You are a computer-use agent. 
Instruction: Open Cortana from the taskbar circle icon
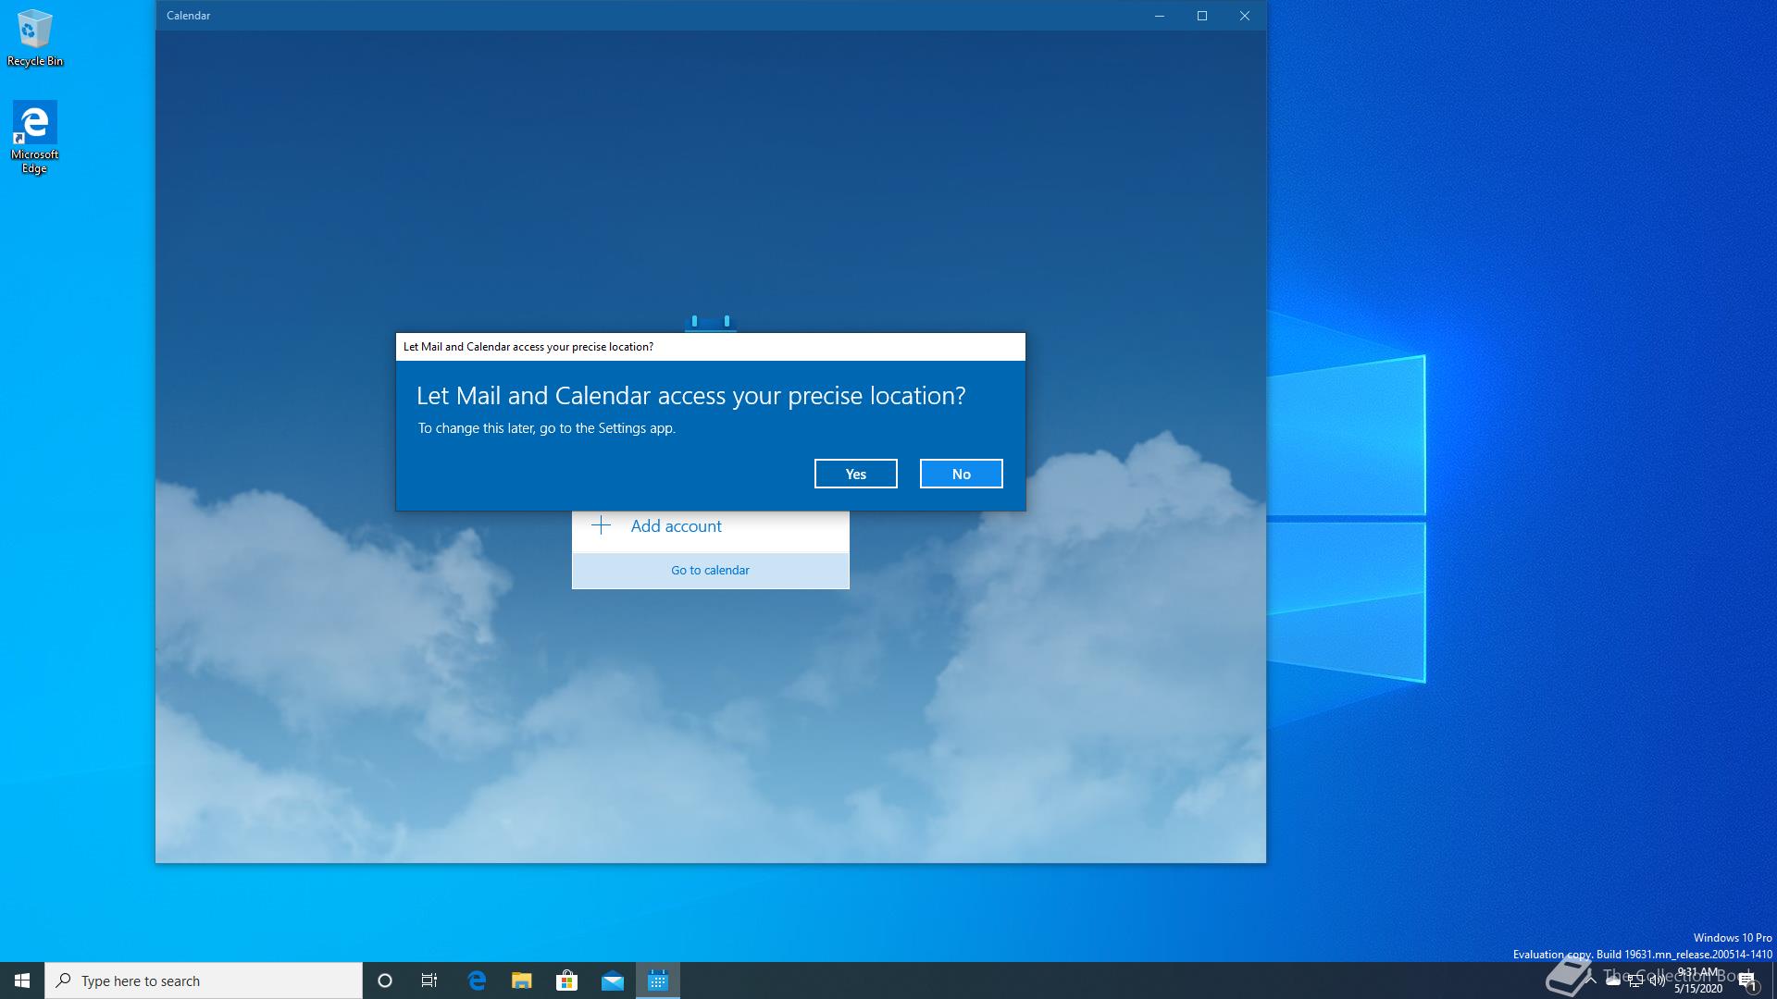(385, 980)
